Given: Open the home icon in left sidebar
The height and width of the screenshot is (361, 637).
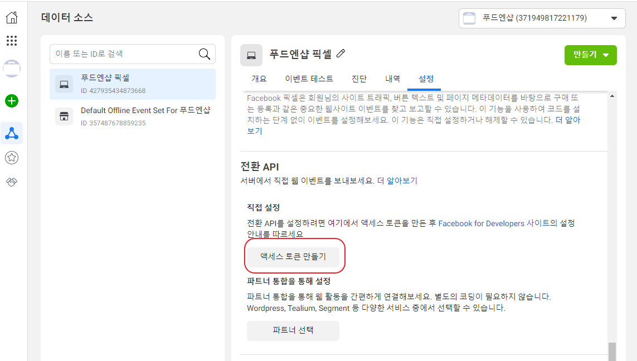Looking at the screenshot, I should pos(12,17).
